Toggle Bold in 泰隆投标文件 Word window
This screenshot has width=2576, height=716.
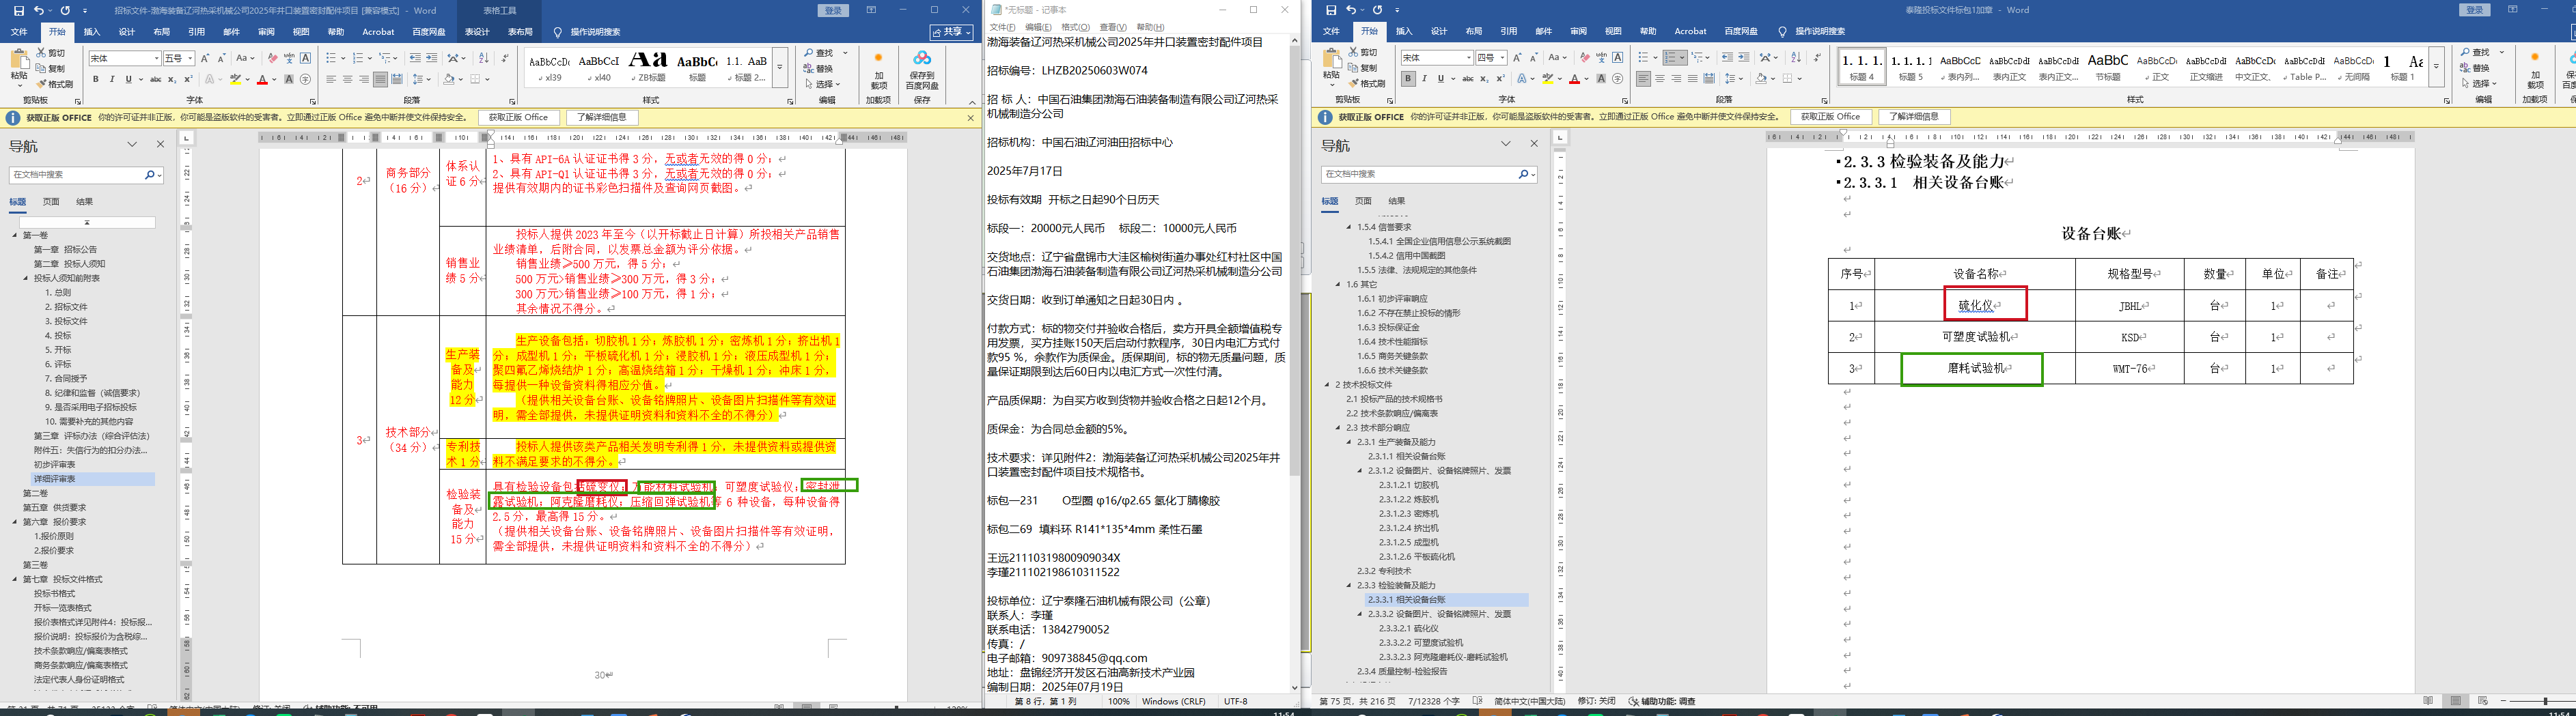point(1408,79)
